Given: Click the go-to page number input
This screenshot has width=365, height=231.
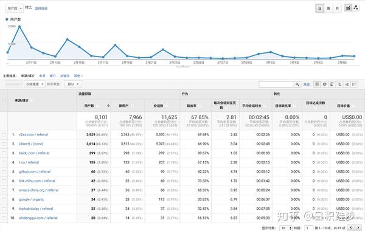Looking at the screenshot, I should pos(309,228).
